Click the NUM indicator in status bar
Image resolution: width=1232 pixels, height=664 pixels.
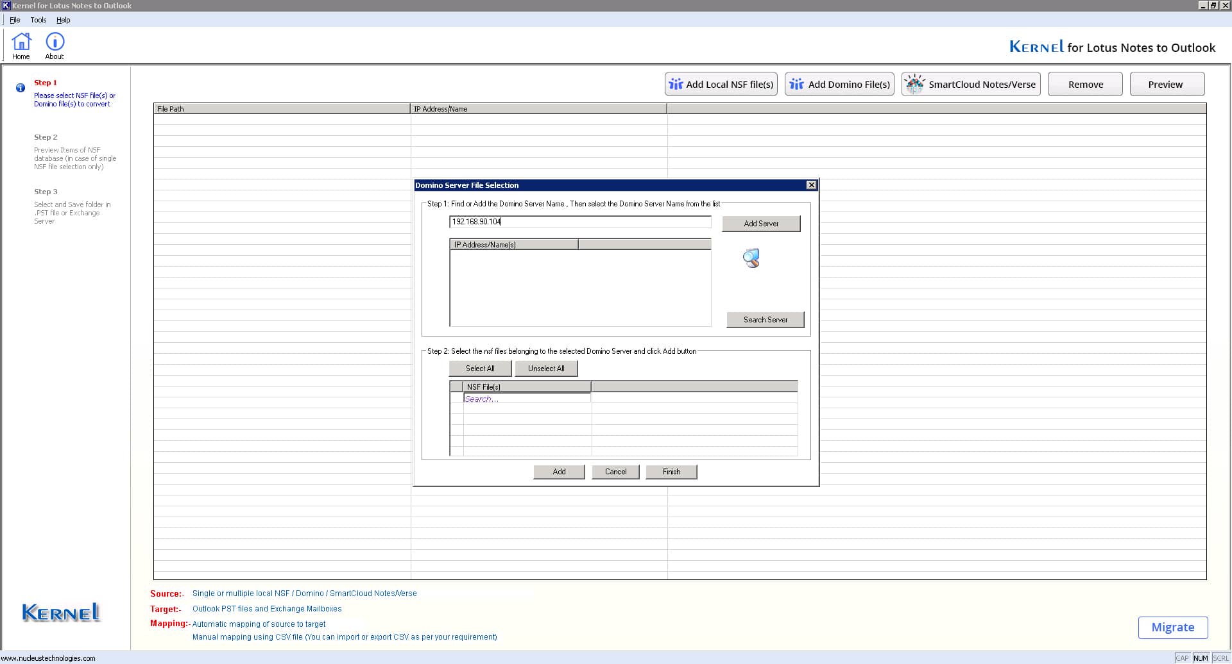pos(1201,658)
